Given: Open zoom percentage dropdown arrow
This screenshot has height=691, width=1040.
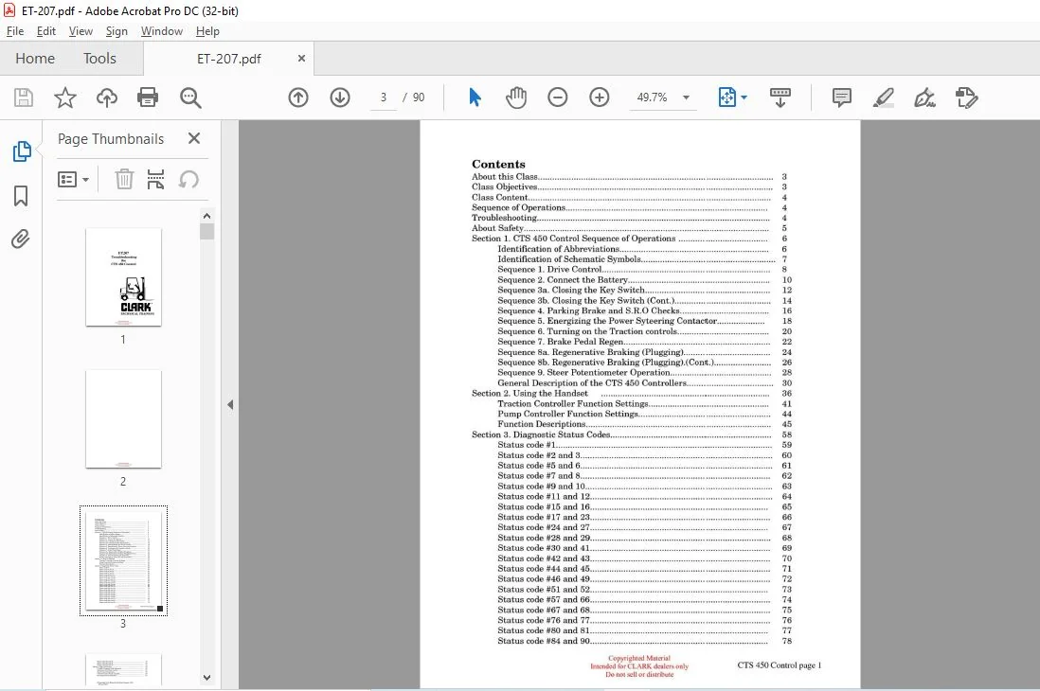Looking at the screenshot, I should click(x=687, y=97).
